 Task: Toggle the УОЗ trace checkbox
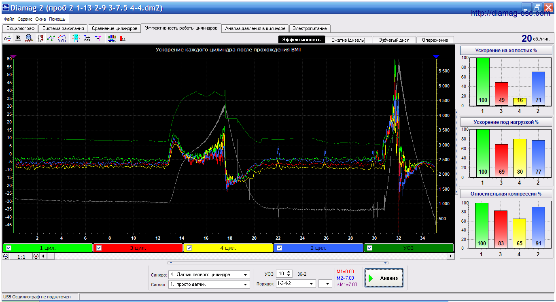coord(370,248)
